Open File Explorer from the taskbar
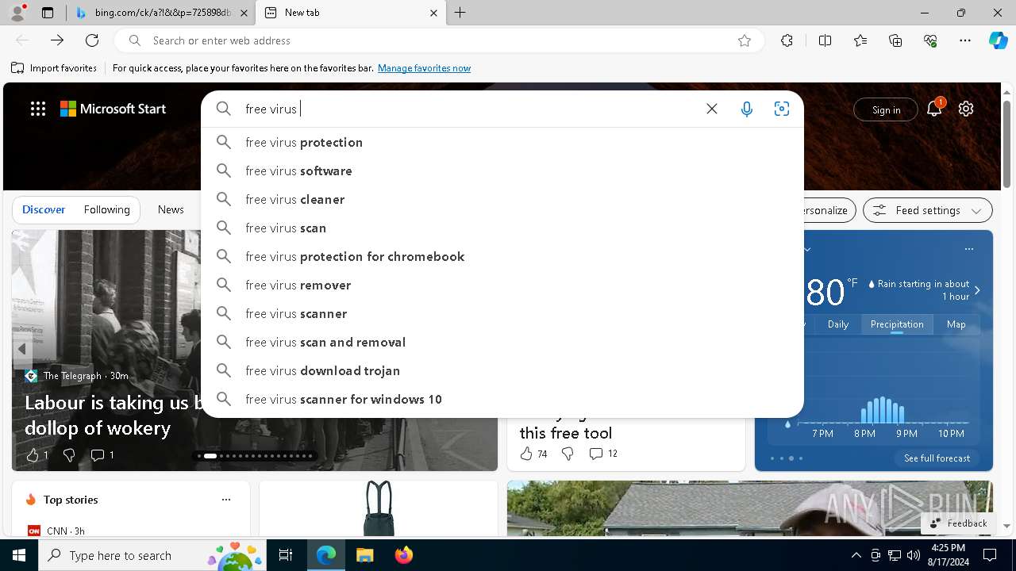The image size is (1016, 571). pyautogui.click(x=364, y=555)
